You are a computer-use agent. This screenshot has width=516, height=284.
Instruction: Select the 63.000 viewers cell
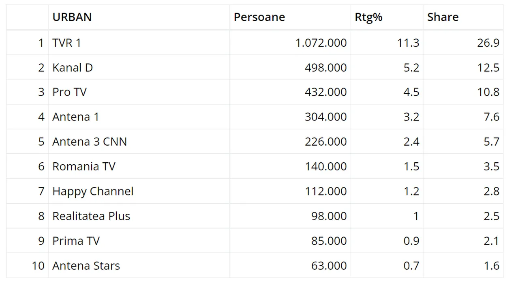coord(329,266)
